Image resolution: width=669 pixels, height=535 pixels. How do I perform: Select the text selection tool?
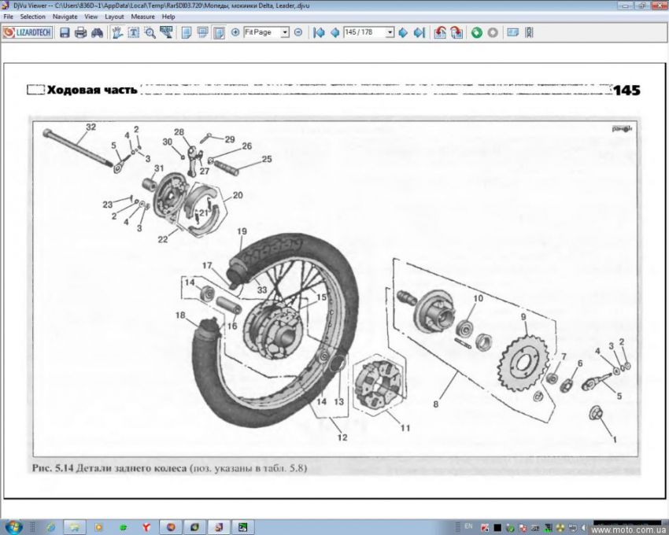[x=134, y=32]
